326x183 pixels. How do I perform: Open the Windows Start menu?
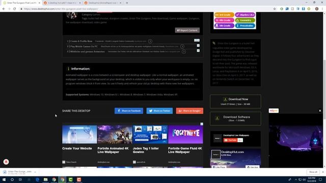4,179
